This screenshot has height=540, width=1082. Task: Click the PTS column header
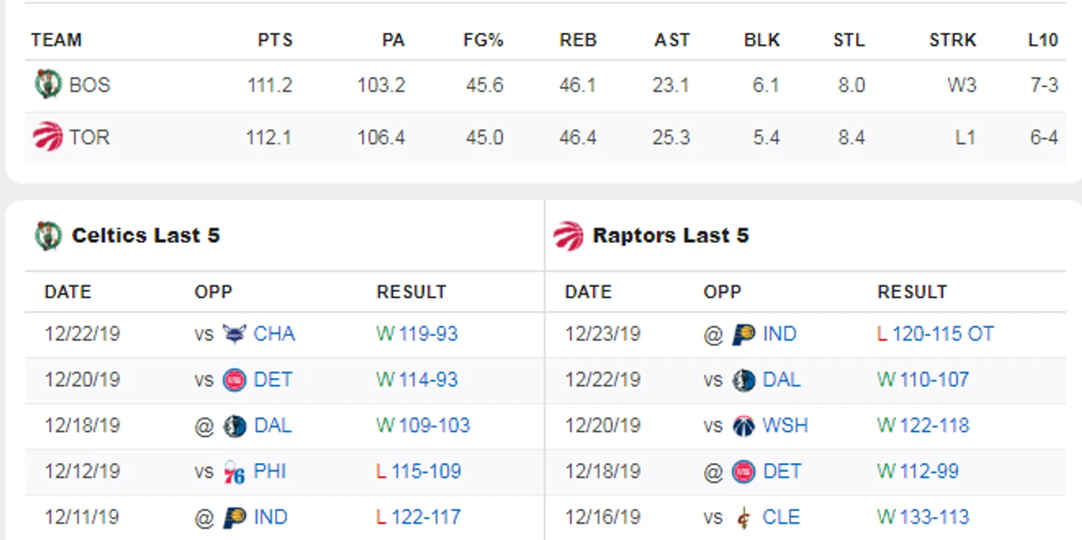[x=275, y=40]
